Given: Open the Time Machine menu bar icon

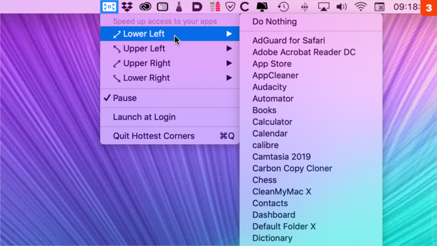Looking at the screenshot, I should pyautogui.click(x=283, y=7).
